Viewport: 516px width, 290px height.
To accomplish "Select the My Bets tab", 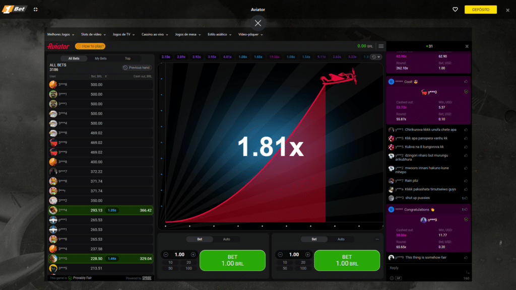I will (101, 58).
